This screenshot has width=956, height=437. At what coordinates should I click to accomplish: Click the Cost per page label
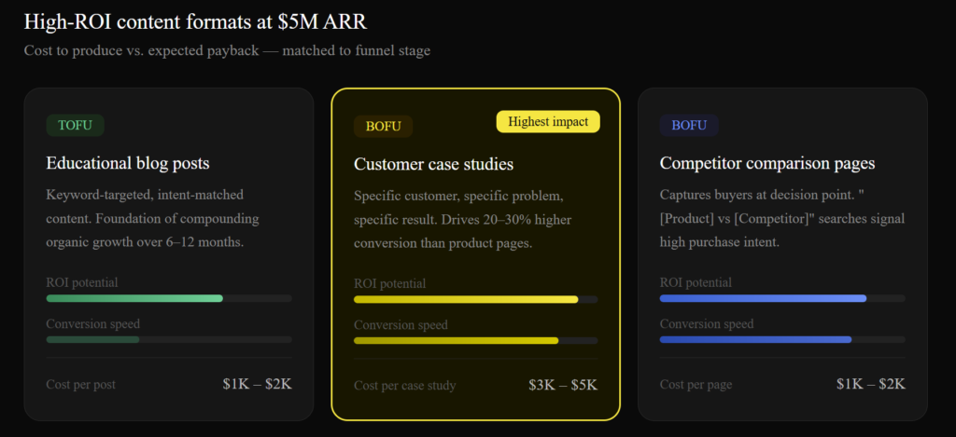[x=696, y=385]
